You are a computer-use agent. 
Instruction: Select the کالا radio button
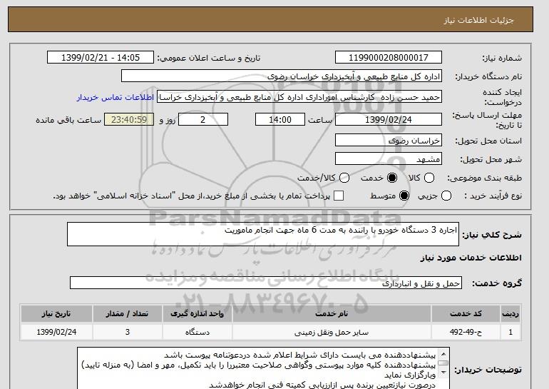(429, 178)
